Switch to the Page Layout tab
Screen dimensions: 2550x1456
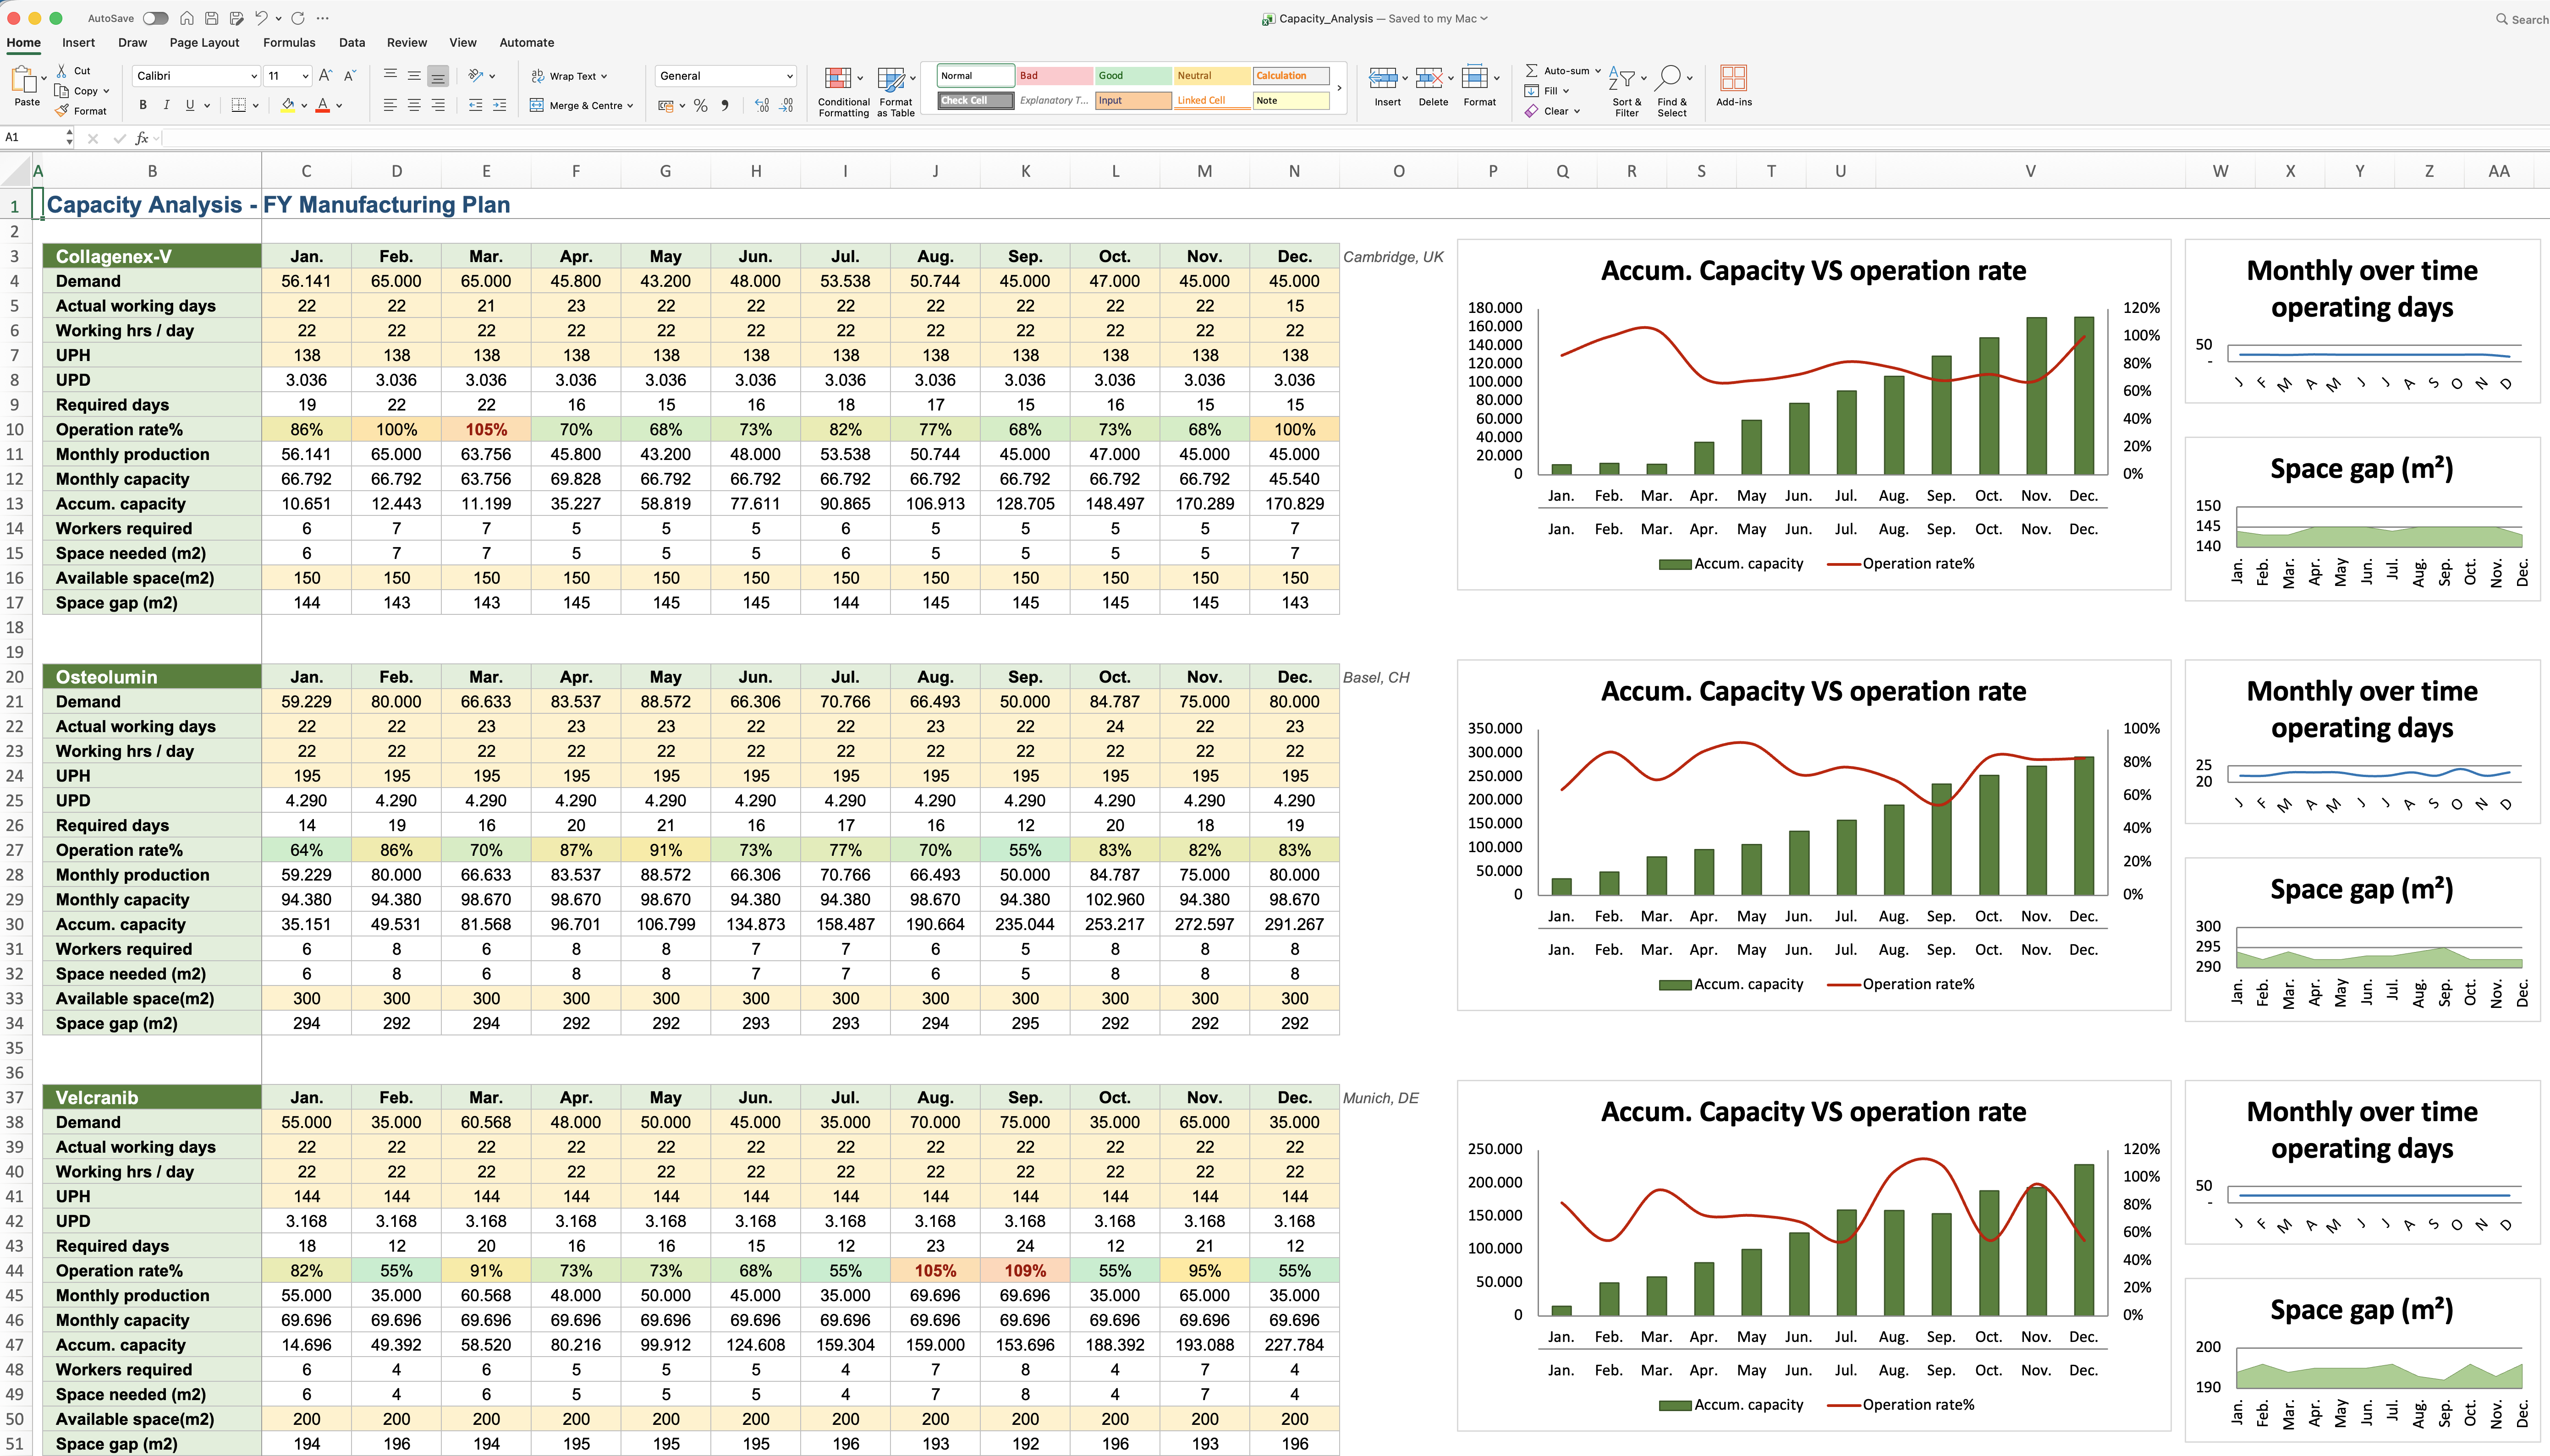204,42
